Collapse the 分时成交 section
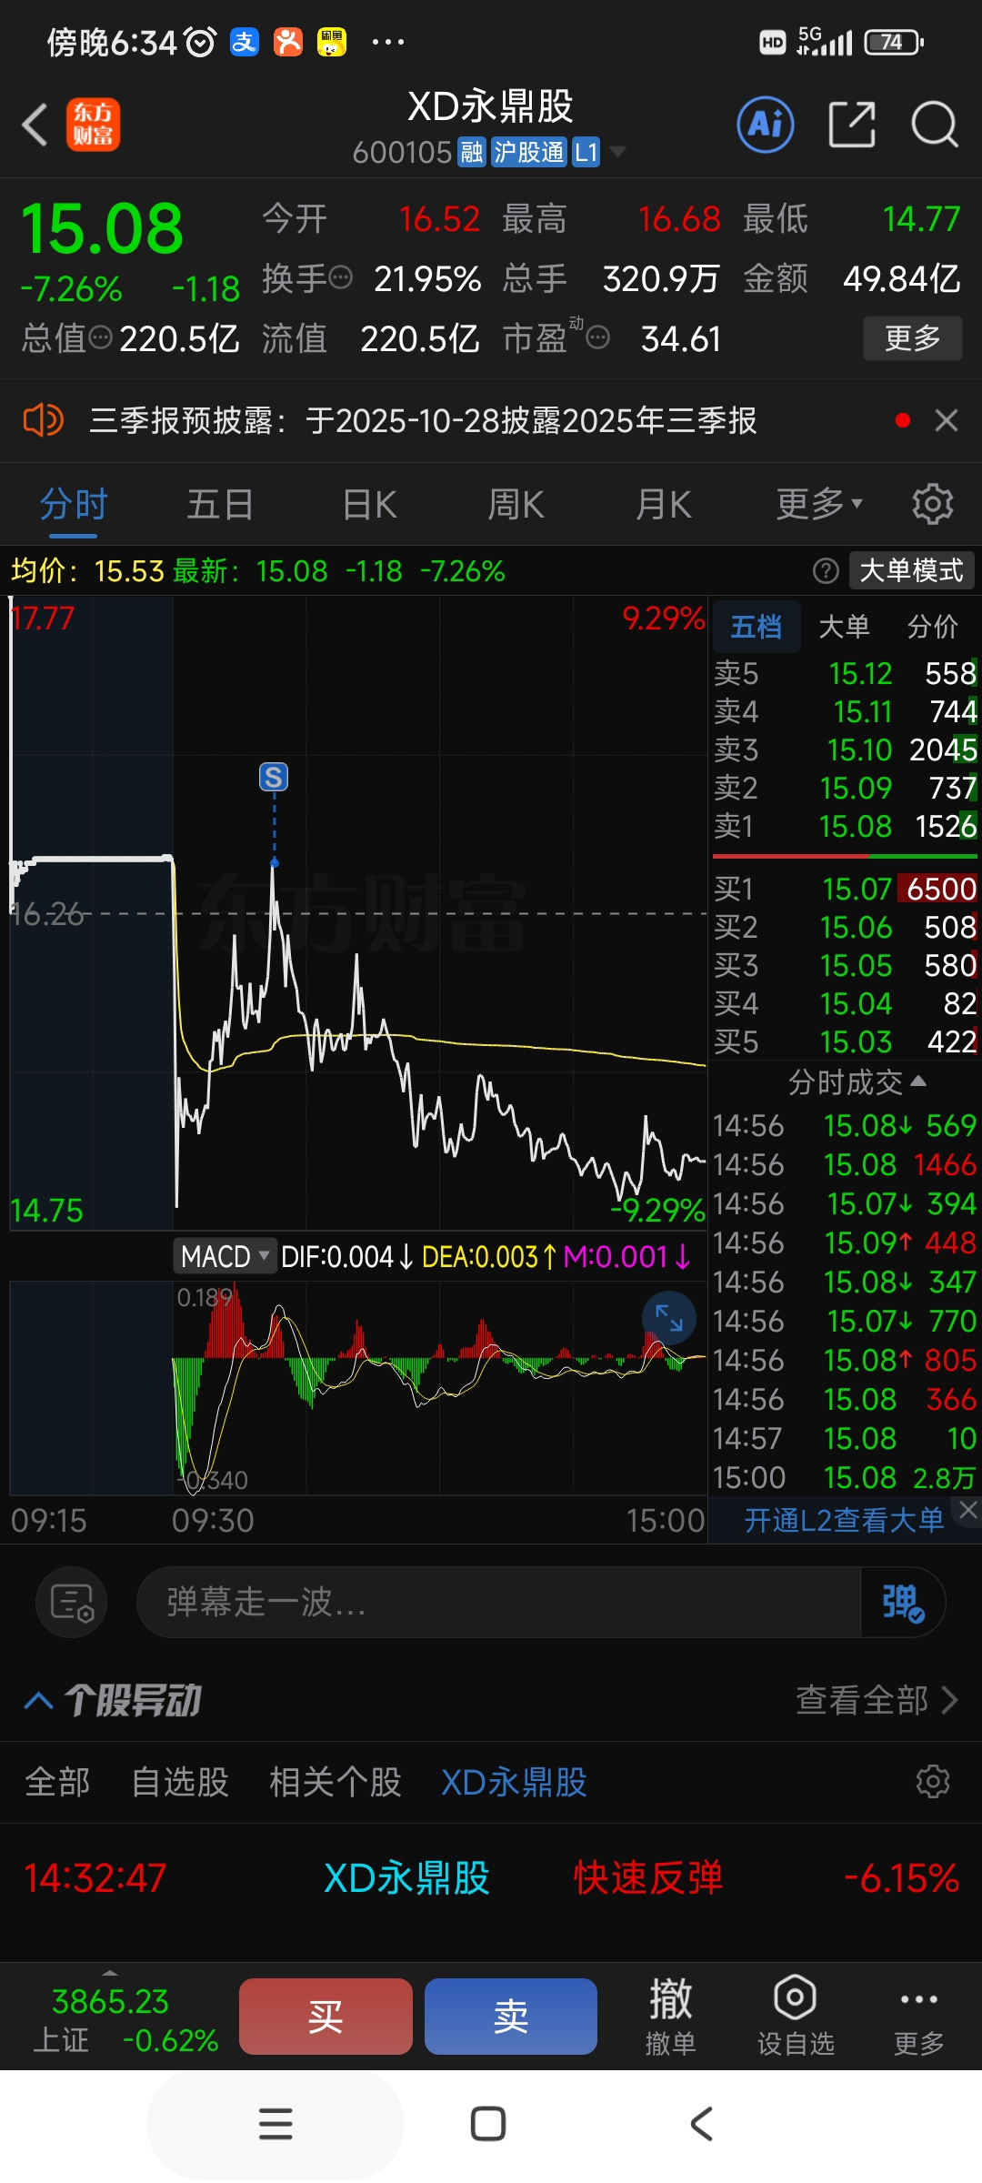The height and width of the screenshot is (2183, 982). (x=857, y=1081)
